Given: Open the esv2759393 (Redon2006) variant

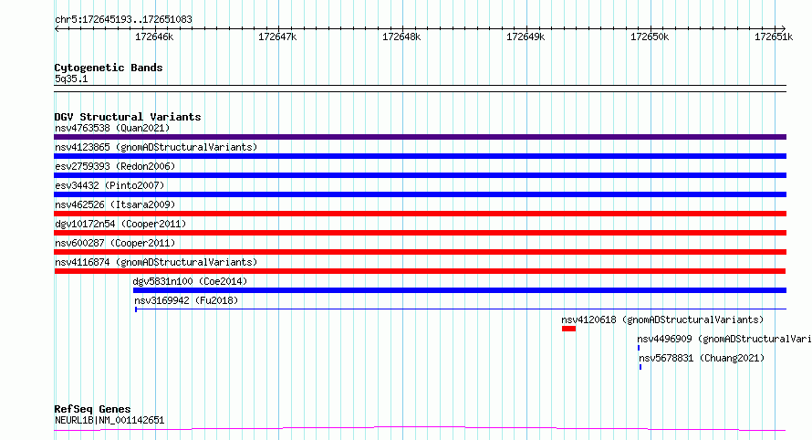Looking at the screenshot, I should [115, 166].
